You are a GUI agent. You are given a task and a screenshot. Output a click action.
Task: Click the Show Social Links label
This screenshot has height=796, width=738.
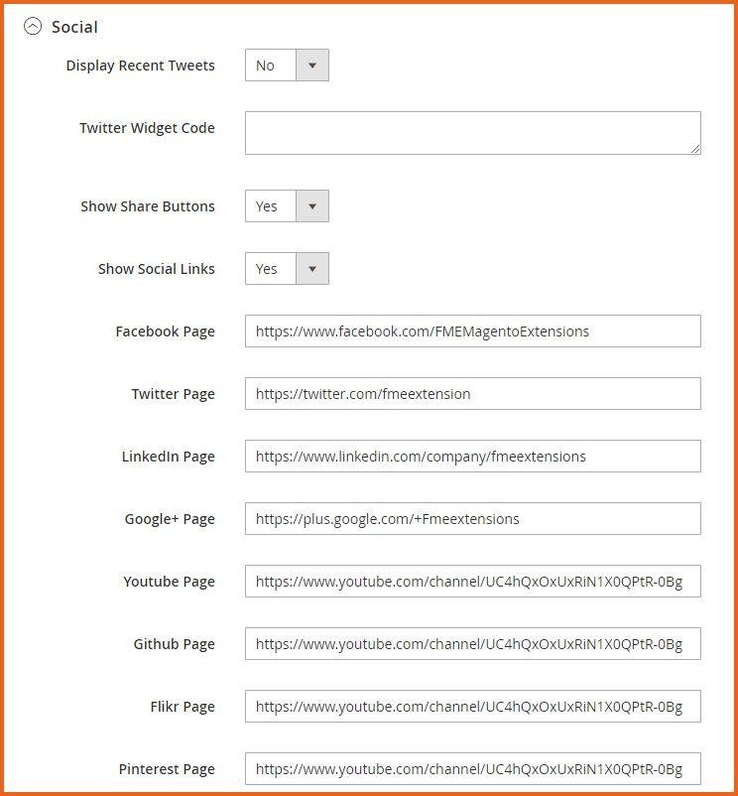pos(156,269)
